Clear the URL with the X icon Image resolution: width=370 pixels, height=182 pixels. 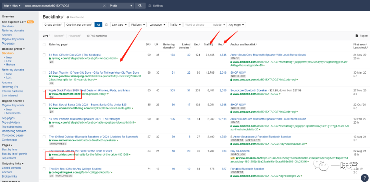[104, 6]
